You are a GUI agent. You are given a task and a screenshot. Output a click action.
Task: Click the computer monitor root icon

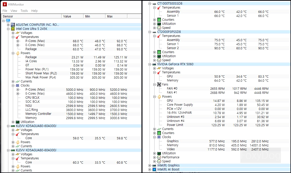8,20
